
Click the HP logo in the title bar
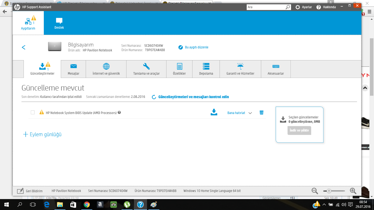pyautogui.click(x=17, y=7)
